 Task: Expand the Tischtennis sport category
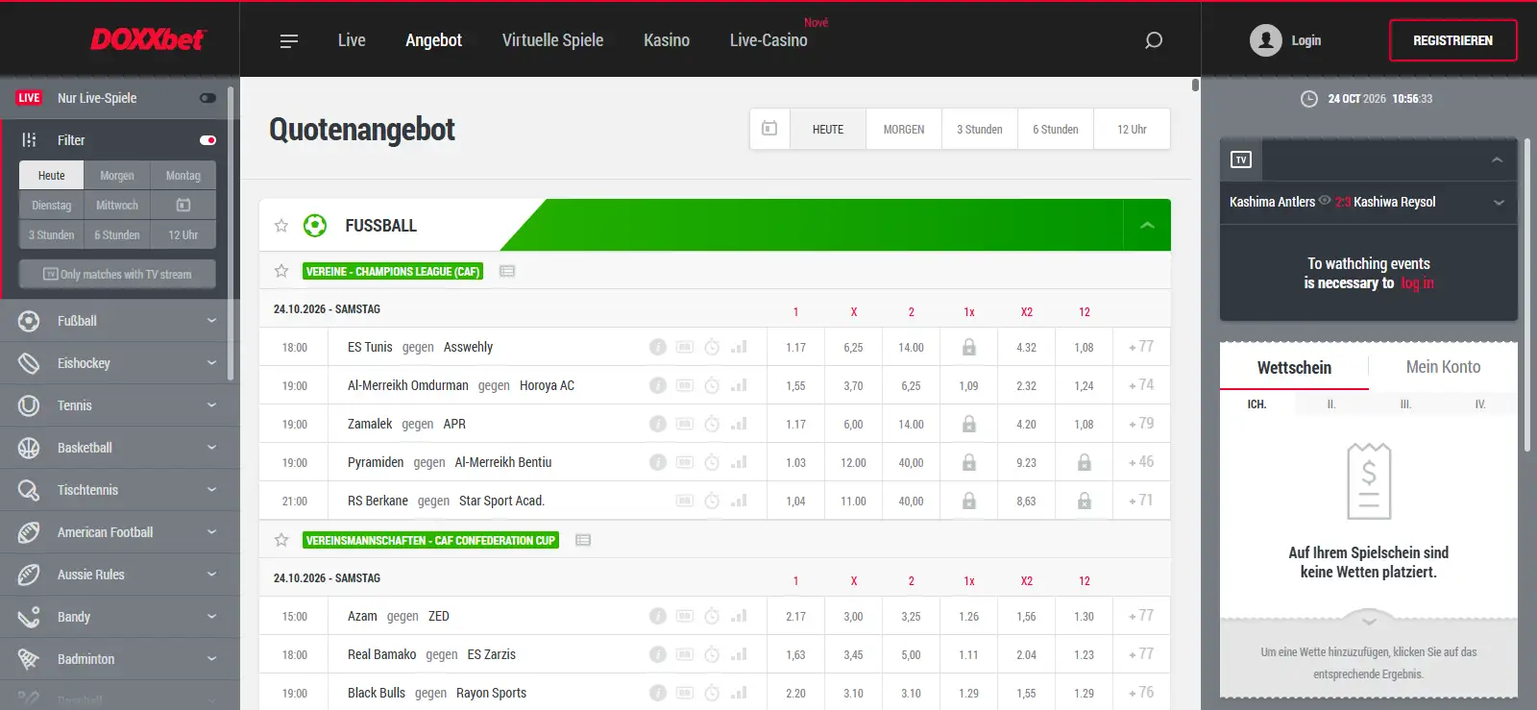click(x=120, y=490)
